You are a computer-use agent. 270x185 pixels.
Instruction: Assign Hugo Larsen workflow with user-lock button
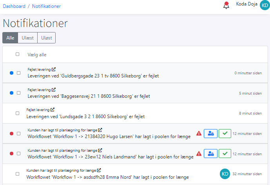pos(210,134)
